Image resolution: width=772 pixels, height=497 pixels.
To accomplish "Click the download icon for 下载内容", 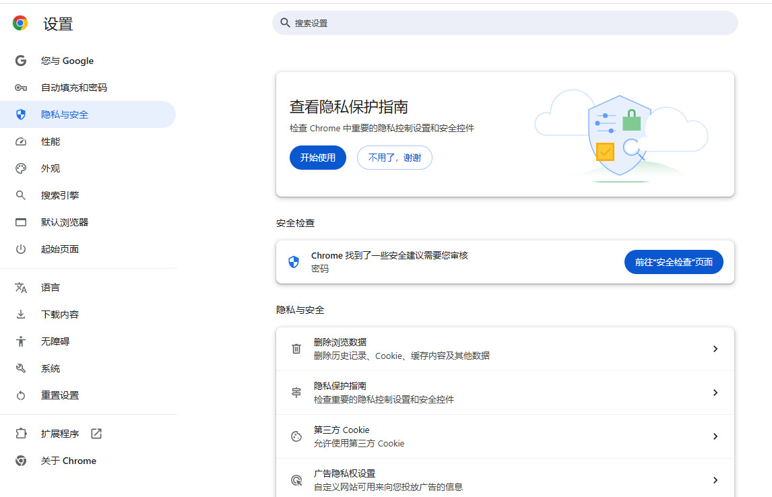I will pos(21,314).
